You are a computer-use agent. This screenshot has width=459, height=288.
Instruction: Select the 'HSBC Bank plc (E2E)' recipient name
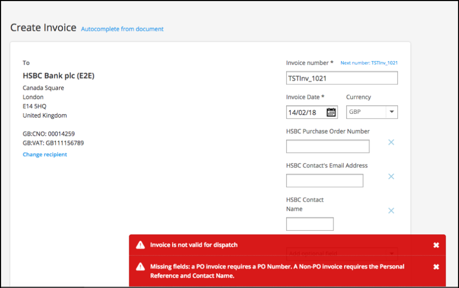pyautogui.click(x=59, y=76)
